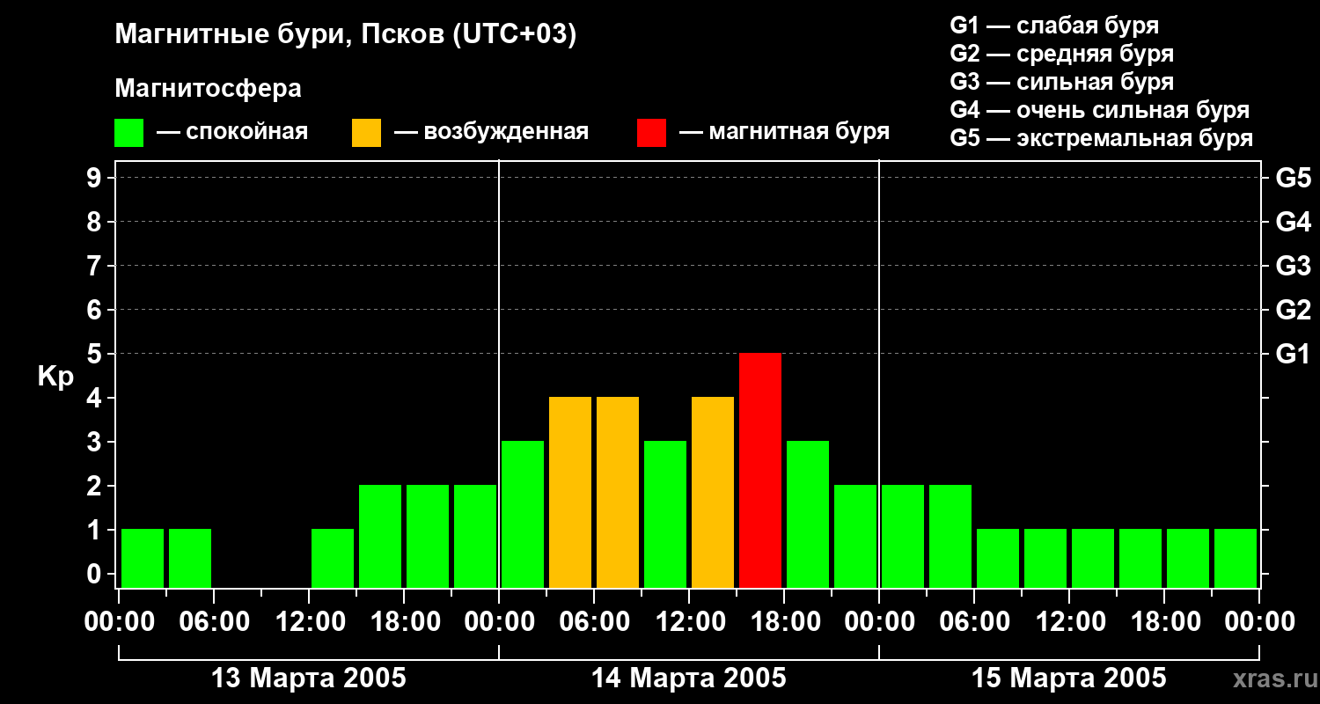Click the 'G4 — очень сильная буря' legend line
Viewport: 1320px width, 704px height.
pos(1099,110)
